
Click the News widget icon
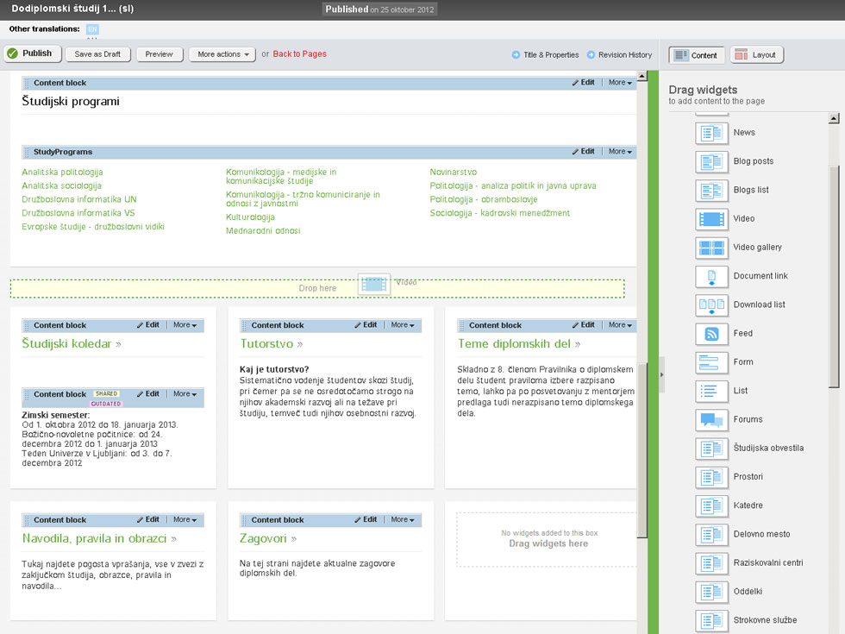(711, 133)
